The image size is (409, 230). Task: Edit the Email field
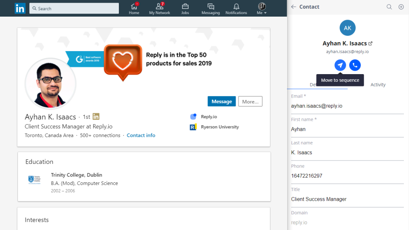point(347,106)
